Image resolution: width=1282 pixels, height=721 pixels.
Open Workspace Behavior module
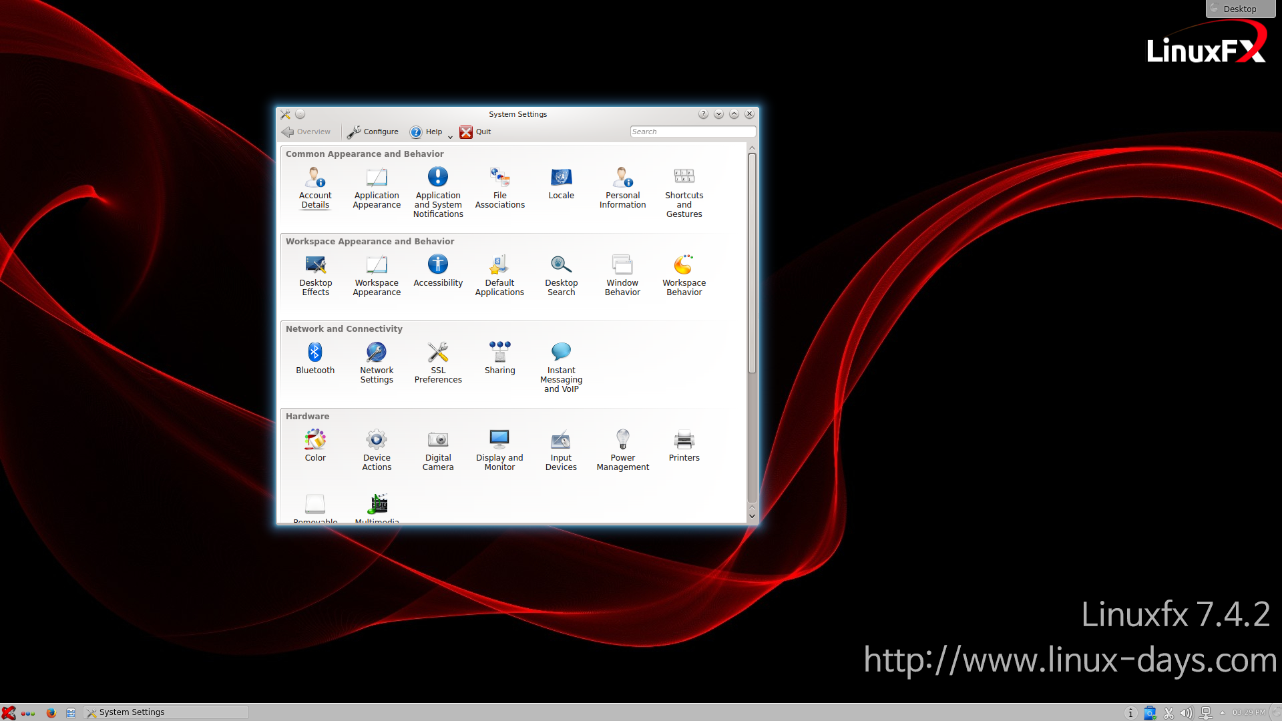684,275
